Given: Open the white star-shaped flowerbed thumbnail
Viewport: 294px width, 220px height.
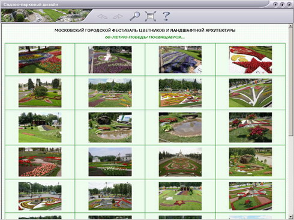Looking at the screenshot, I should click(250, 93).
